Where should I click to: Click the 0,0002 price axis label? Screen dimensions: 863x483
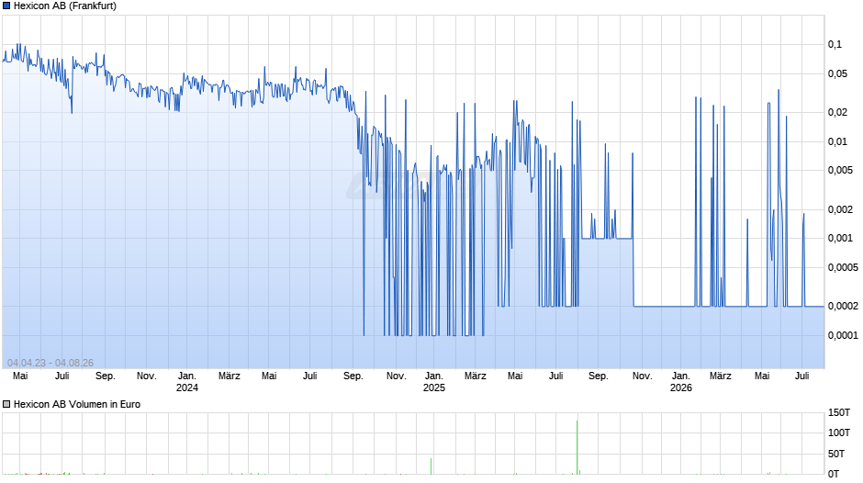point(843,306)
